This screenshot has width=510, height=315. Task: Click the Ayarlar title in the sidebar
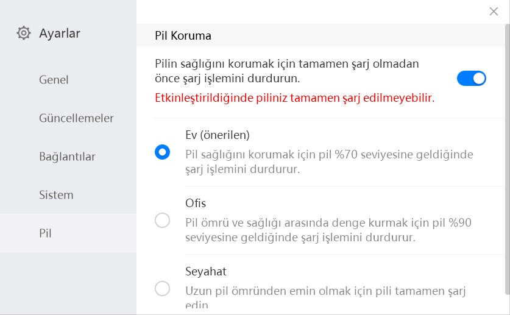tap(60, 33)
